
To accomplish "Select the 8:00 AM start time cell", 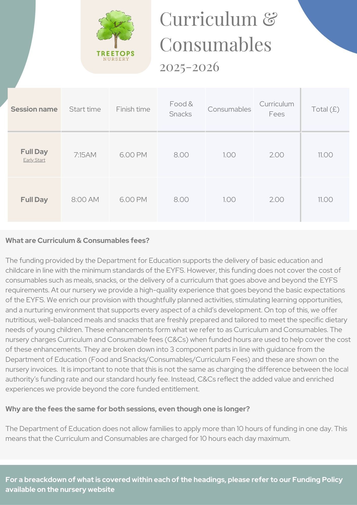I will pyautogui.click(x=85, y=199).
